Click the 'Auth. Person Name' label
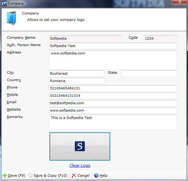The height and width of the screenshot is (181, 188). click(24, 45)
